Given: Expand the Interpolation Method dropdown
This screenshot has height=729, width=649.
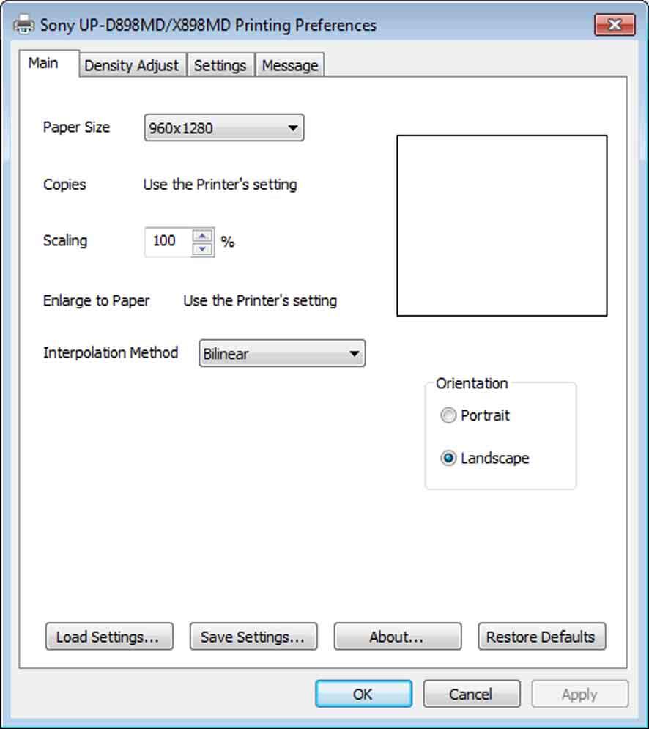Looking at the screenshot, I should (x=282, y=353).
